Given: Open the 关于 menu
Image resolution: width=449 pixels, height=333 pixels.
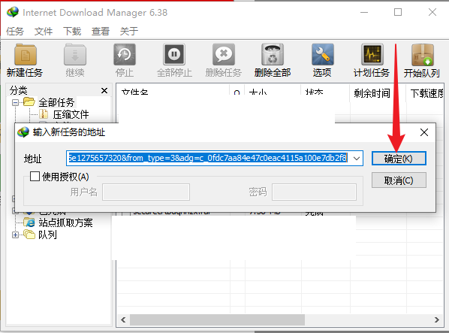Looking at the screenshot, I should click(x=129, y=31).
